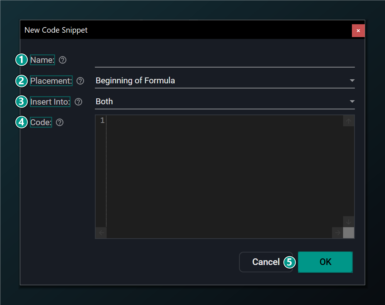Image resolution: width=385 pixels, height=305 pixels.
Task: Select the Code label text
Action: point(41,122)
